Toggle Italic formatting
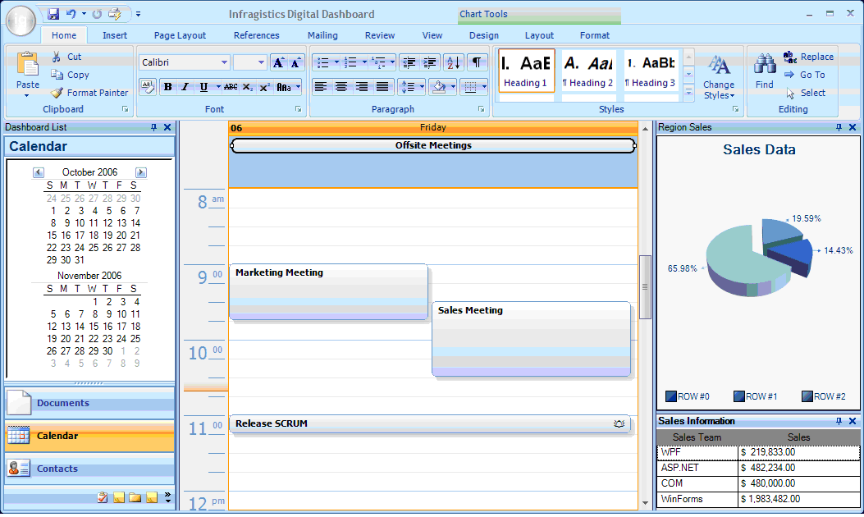 pos(185,87)
